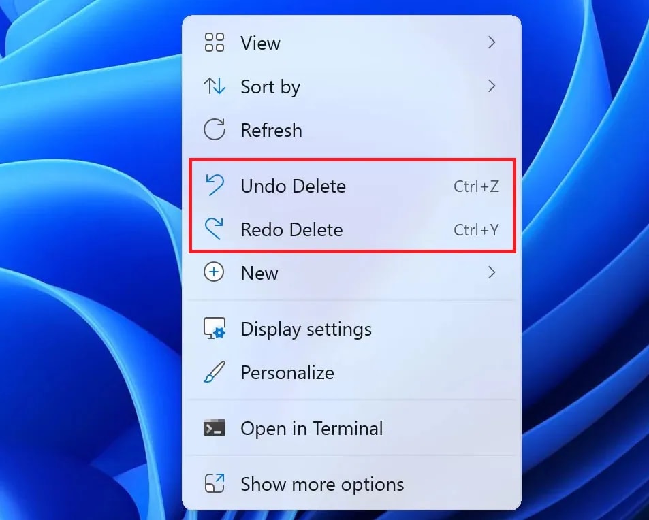Click the Redo Delete curved arrow icon
This screenshot has width=649, height=520.
click(x=215, y=229)
